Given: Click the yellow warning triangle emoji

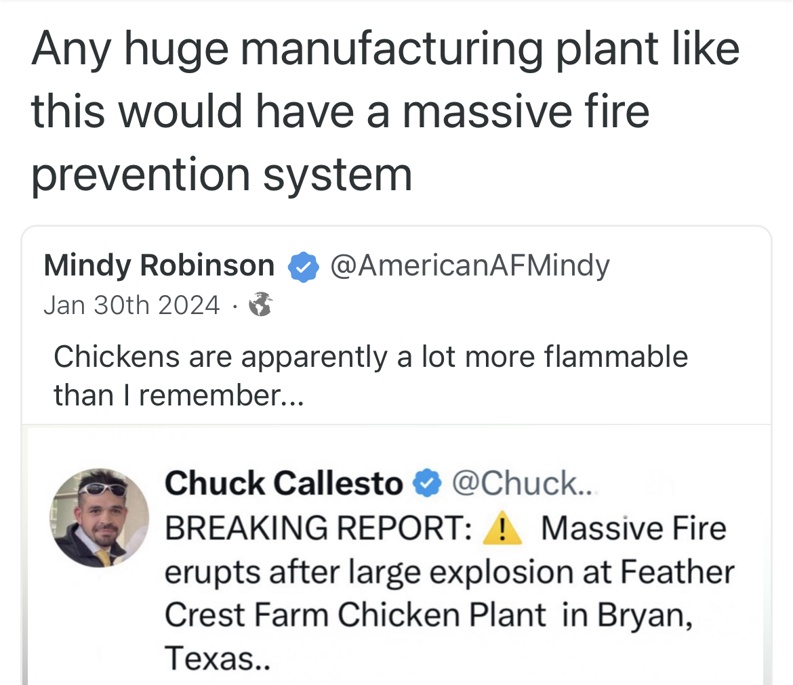Looking at the screenshot, I should point(501,529).
